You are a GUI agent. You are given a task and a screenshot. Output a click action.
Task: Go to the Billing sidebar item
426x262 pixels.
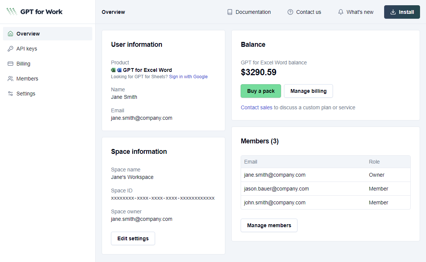click(47, 64)
